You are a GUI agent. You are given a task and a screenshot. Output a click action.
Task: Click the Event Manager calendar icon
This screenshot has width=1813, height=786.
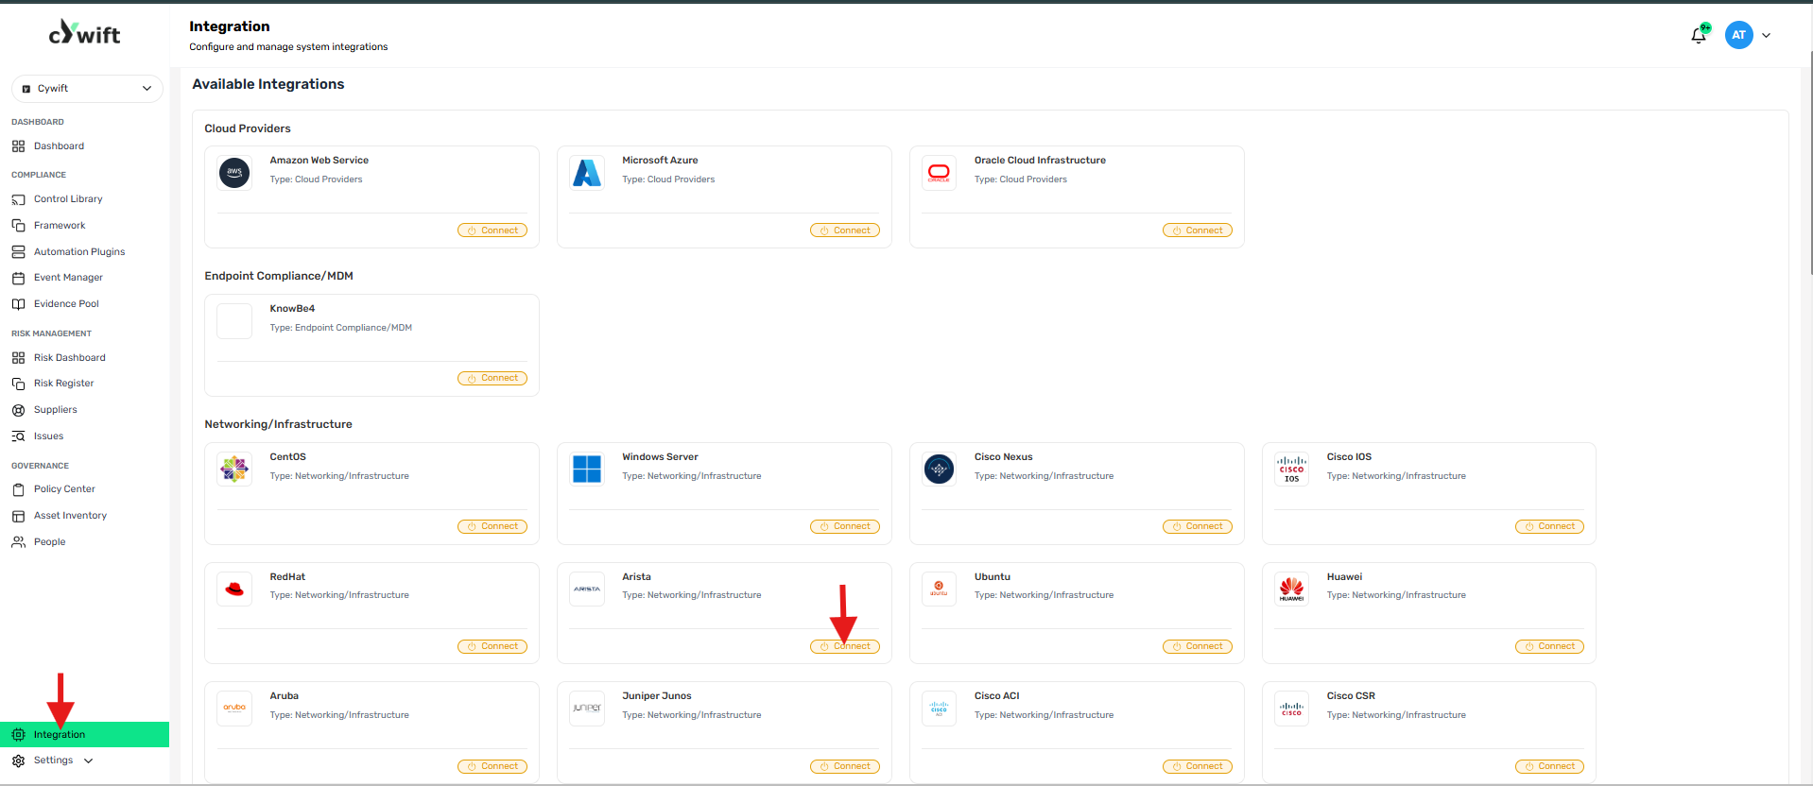coord(18,278)
